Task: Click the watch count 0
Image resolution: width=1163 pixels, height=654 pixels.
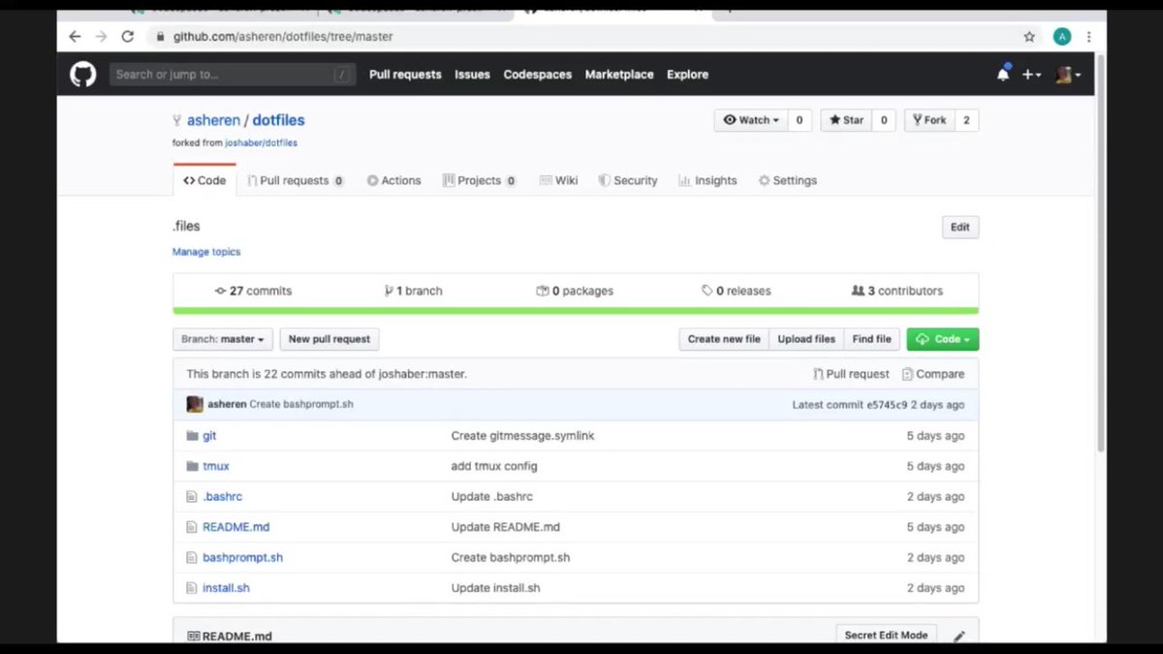Action: (800, 120)
